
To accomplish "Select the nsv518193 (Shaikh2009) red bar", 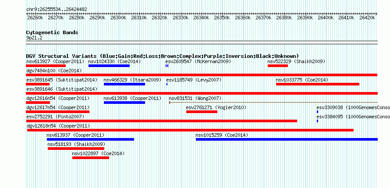I will (76, 149).
